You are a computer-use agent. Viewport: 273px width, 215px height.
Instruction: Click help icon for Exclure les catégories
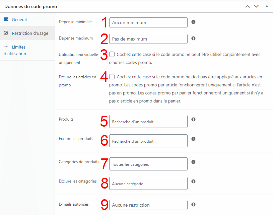pos(193,182)
